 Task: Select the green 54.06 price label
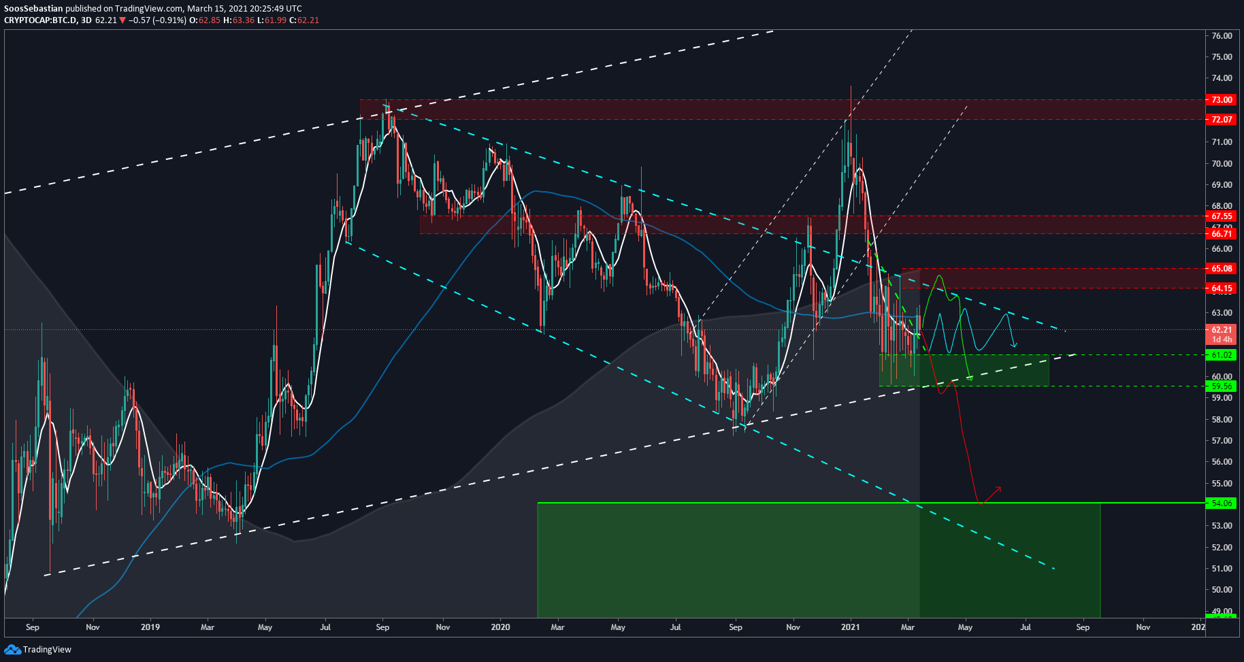[x=1222, y=503]
